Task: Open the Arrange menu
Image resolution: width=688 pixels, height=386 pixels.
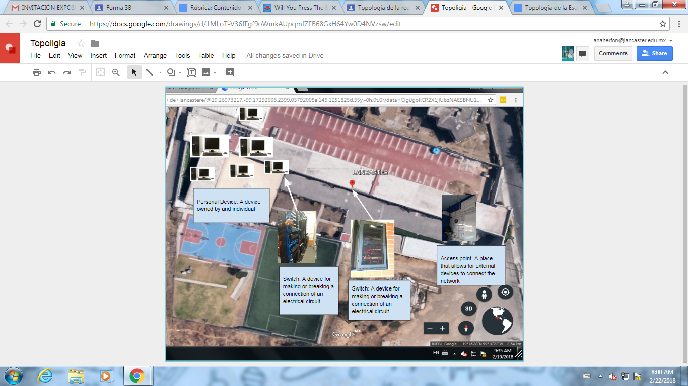Action: click(x=155, y=55)
